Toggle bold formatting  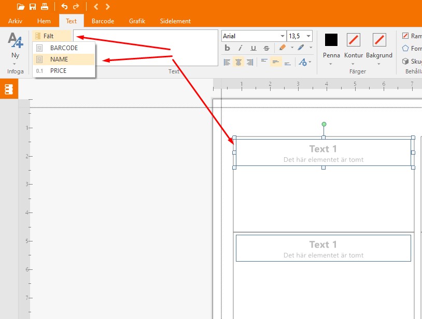coord(227,48)
